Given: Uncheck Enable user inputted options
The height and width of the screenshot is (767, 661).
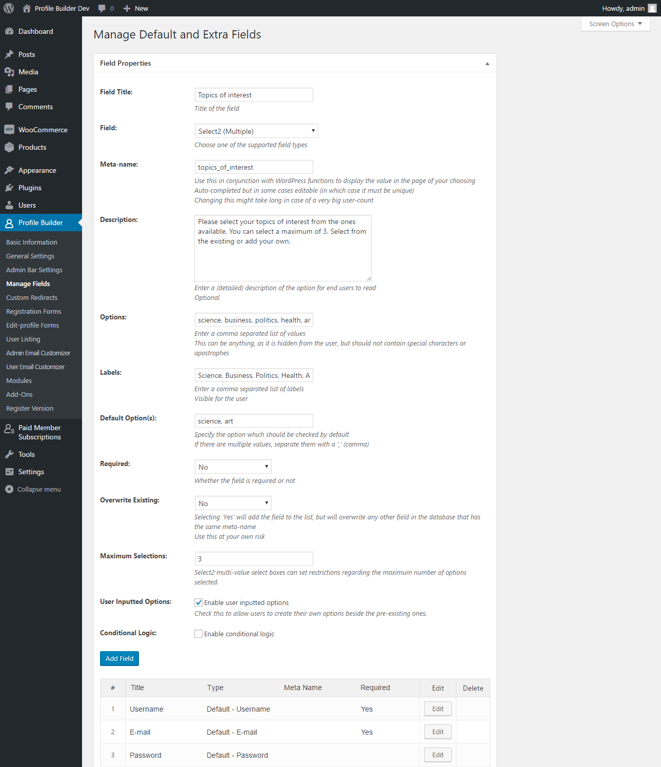Looking at the screenshot, I should 198,602.
